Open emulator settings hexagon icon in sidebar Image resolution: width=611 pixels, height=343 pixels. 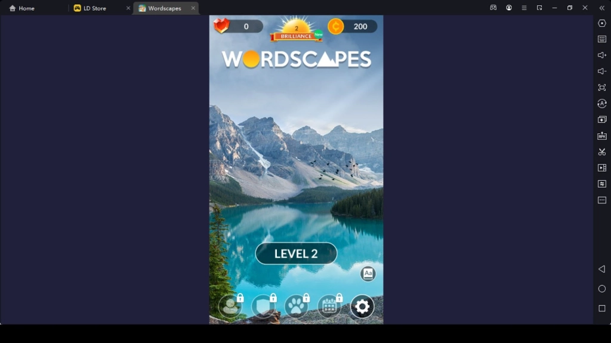[602, 23]
